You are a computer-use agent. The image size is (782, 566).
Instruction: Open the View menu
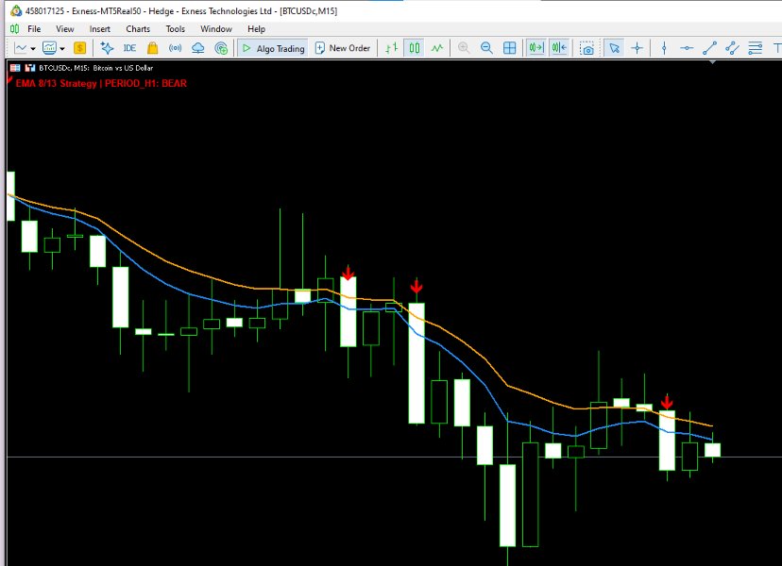[x=65, y=29]
